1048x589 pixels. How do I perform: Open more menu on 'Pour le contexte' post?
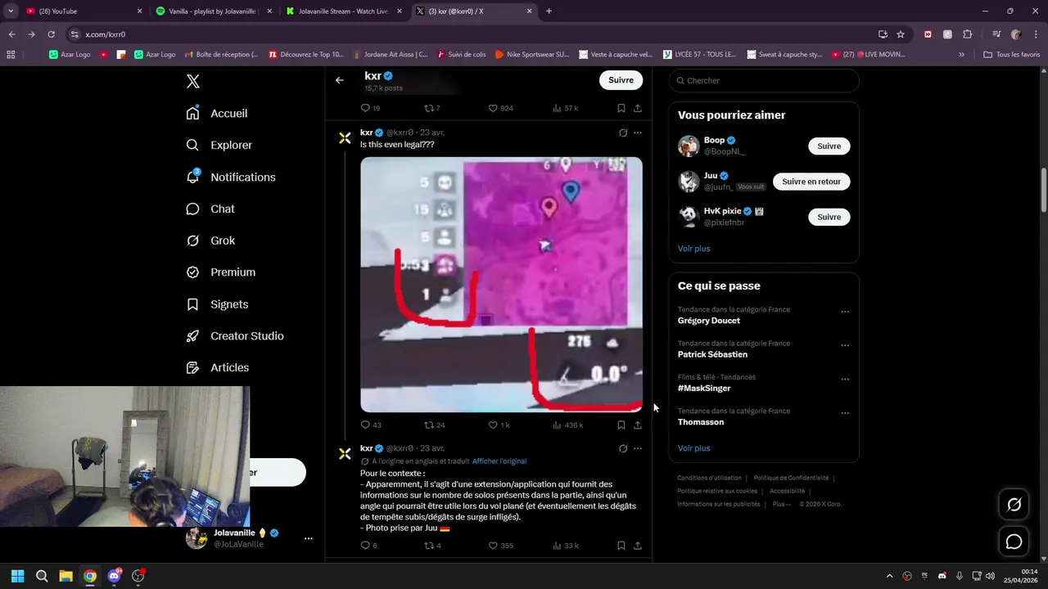tap(638, 448)
